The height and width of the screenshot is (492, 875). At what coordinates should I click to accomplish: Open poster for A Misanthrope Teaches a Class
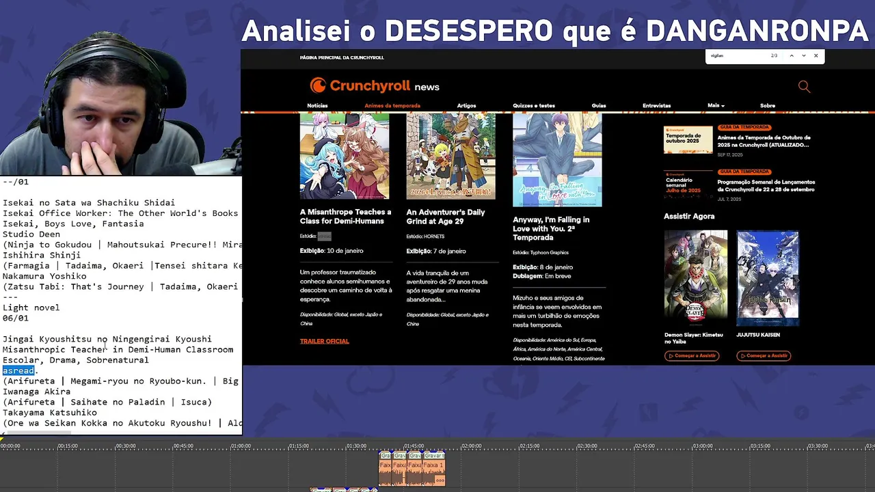[345, 156]
